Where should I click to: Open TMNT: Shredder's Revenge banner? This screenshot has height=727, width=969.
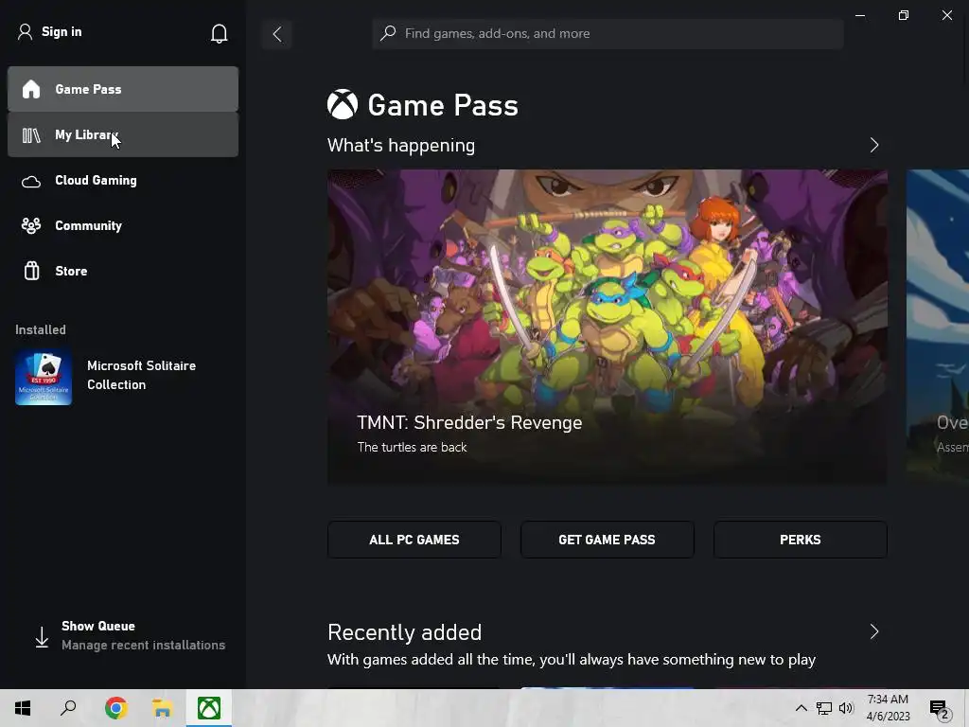pos(607,327)
